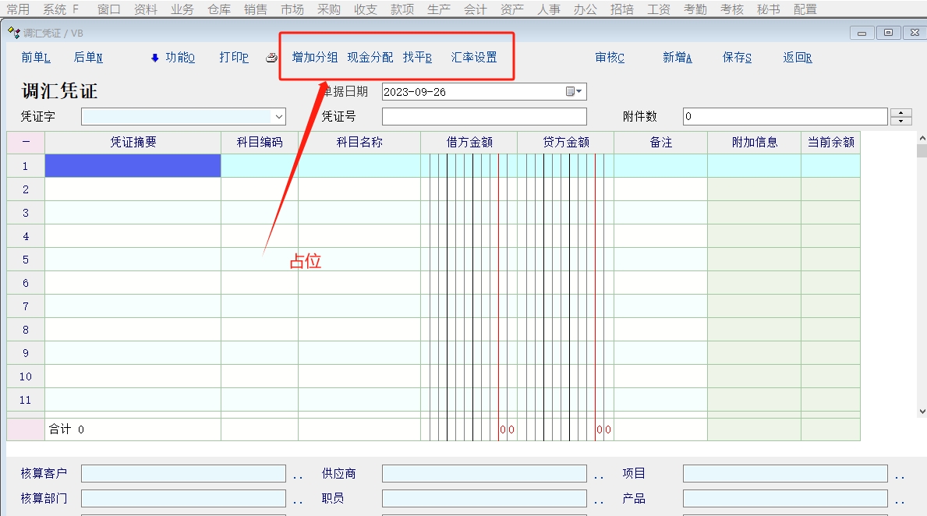Increase the 附件数 value with up arrow
The height and width of the screenshot is (516, 927).
pos(900,113)
